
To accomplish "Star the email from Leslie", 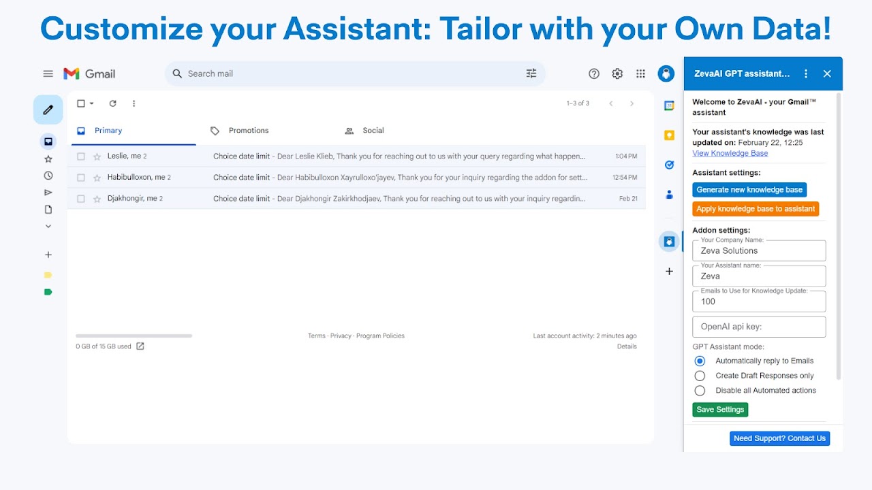I will point(97,157).
